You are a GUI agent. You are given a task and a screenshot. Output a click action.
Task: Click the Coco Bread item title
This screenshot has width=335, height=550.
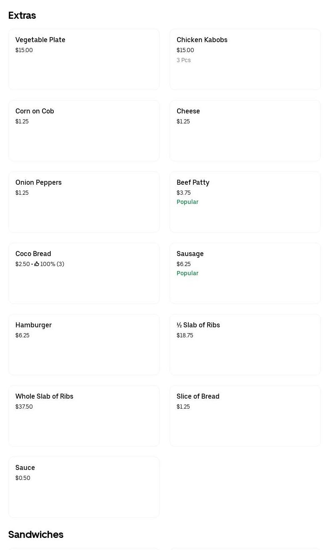[33, 254]
